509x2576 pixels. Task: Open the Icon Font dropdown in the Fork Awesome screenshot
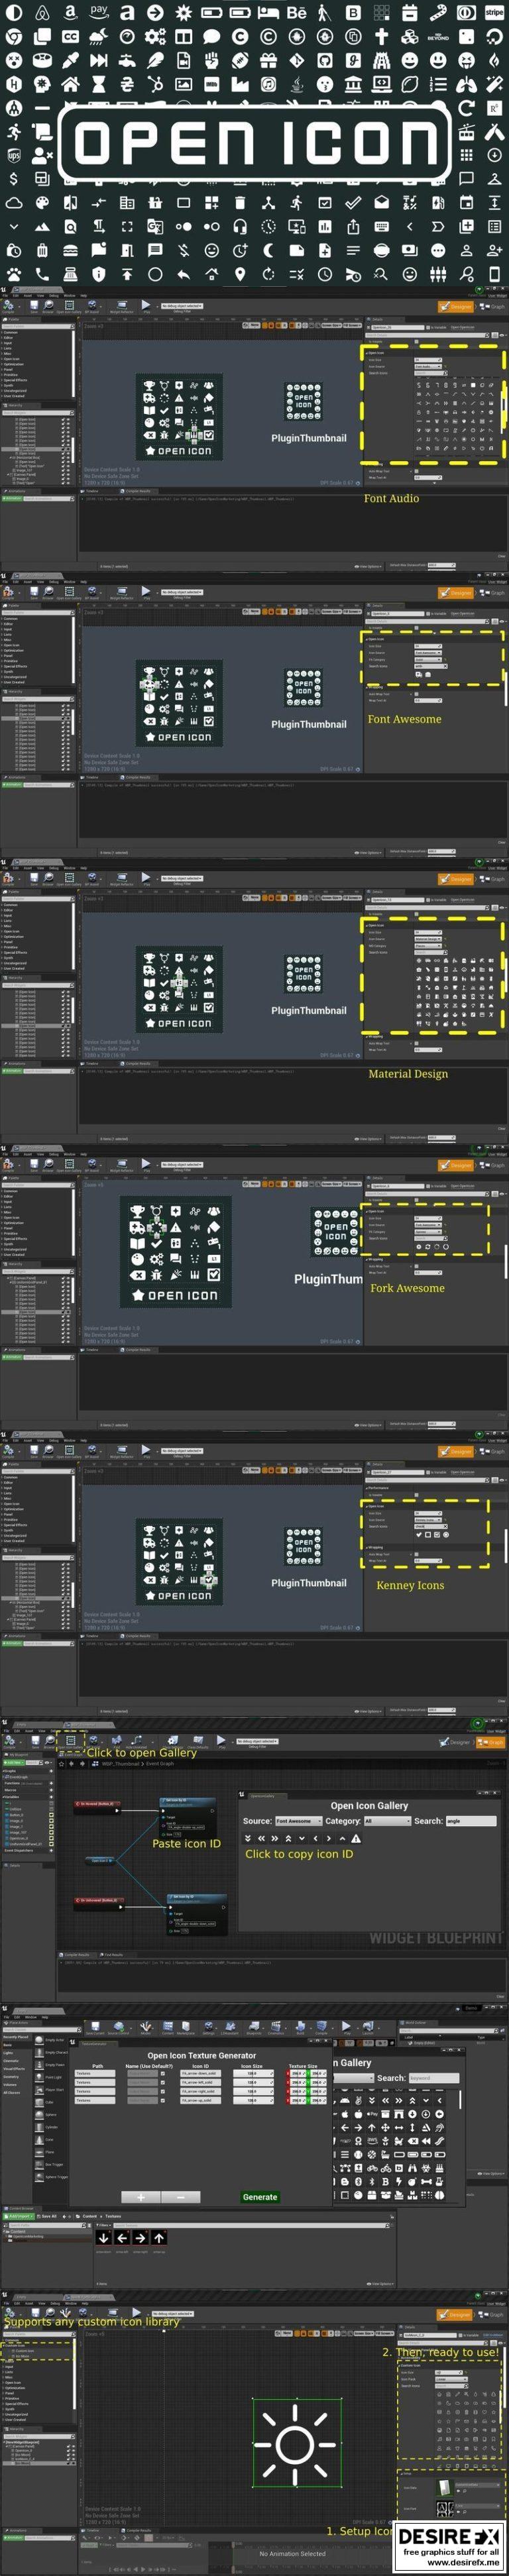click(x=428, y=1225)
